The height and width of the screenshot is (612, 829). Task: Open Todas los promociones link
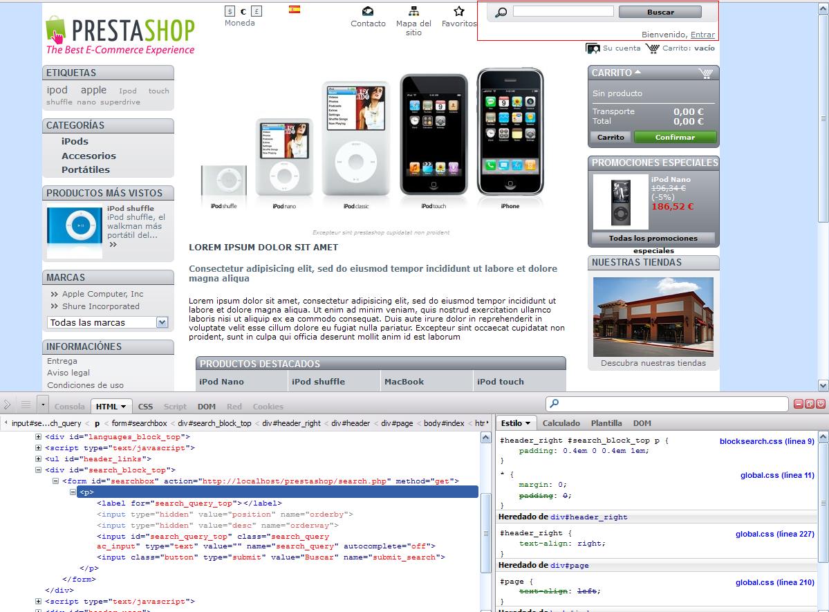[x=653, y=238]
